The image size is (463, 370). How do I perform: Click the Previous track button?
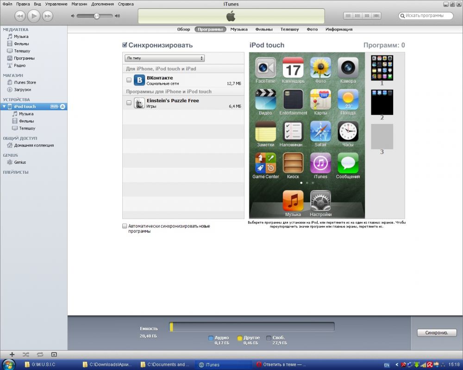pos(20,16)
